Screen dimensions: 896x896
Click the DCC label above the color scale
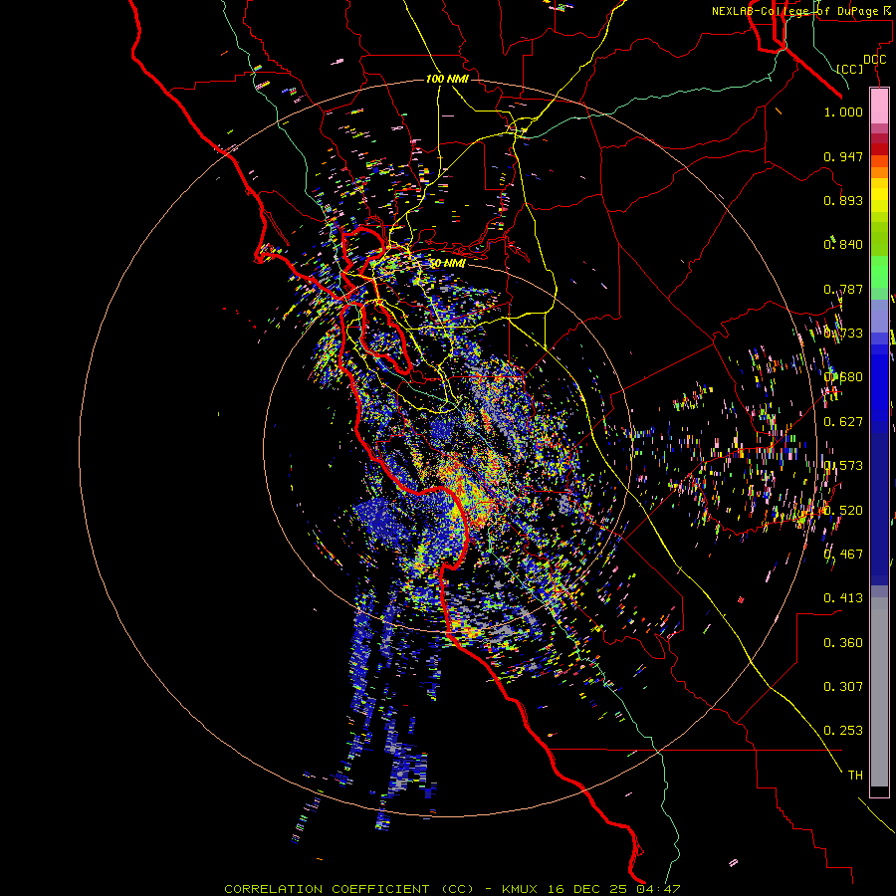[x=874, y=60]
